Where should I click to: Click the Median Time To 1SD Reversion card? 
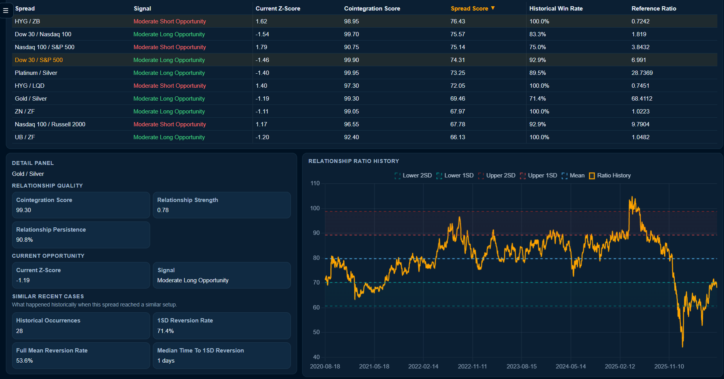pos(222,356)
